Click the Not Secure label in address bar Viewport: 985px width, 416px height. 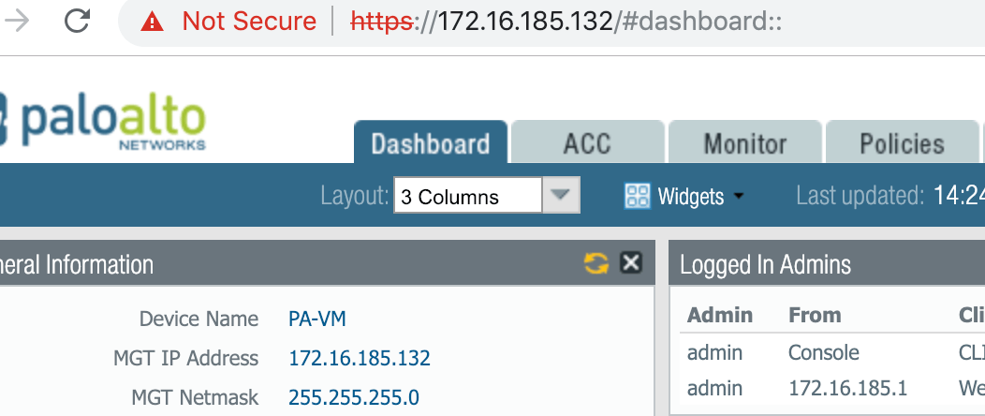[249, 22]
